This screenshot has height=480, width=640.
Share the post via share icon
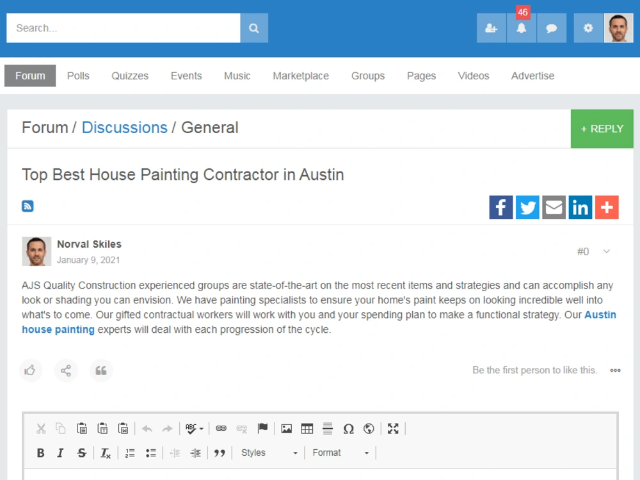click(x=66, y=370)
